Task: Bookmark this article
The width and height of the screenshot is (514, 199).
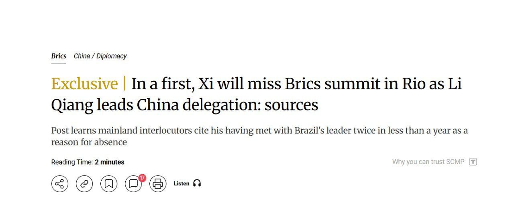Action: click(x=109, y=184)
